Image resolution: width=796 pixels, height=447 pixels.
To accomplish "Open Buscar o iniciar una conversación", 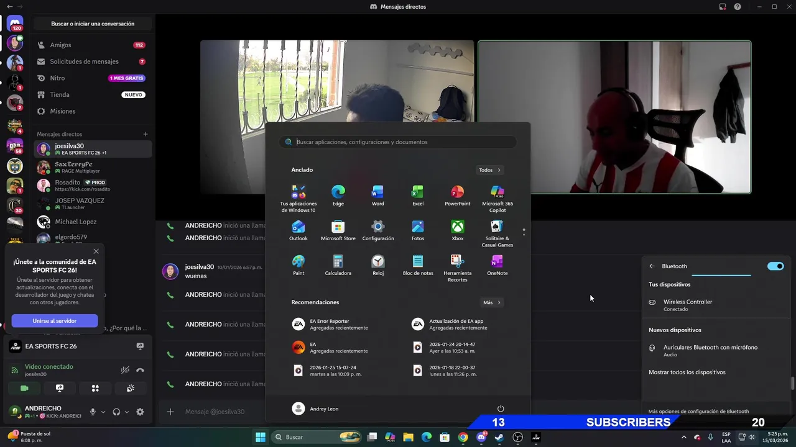I will (93, 24).
